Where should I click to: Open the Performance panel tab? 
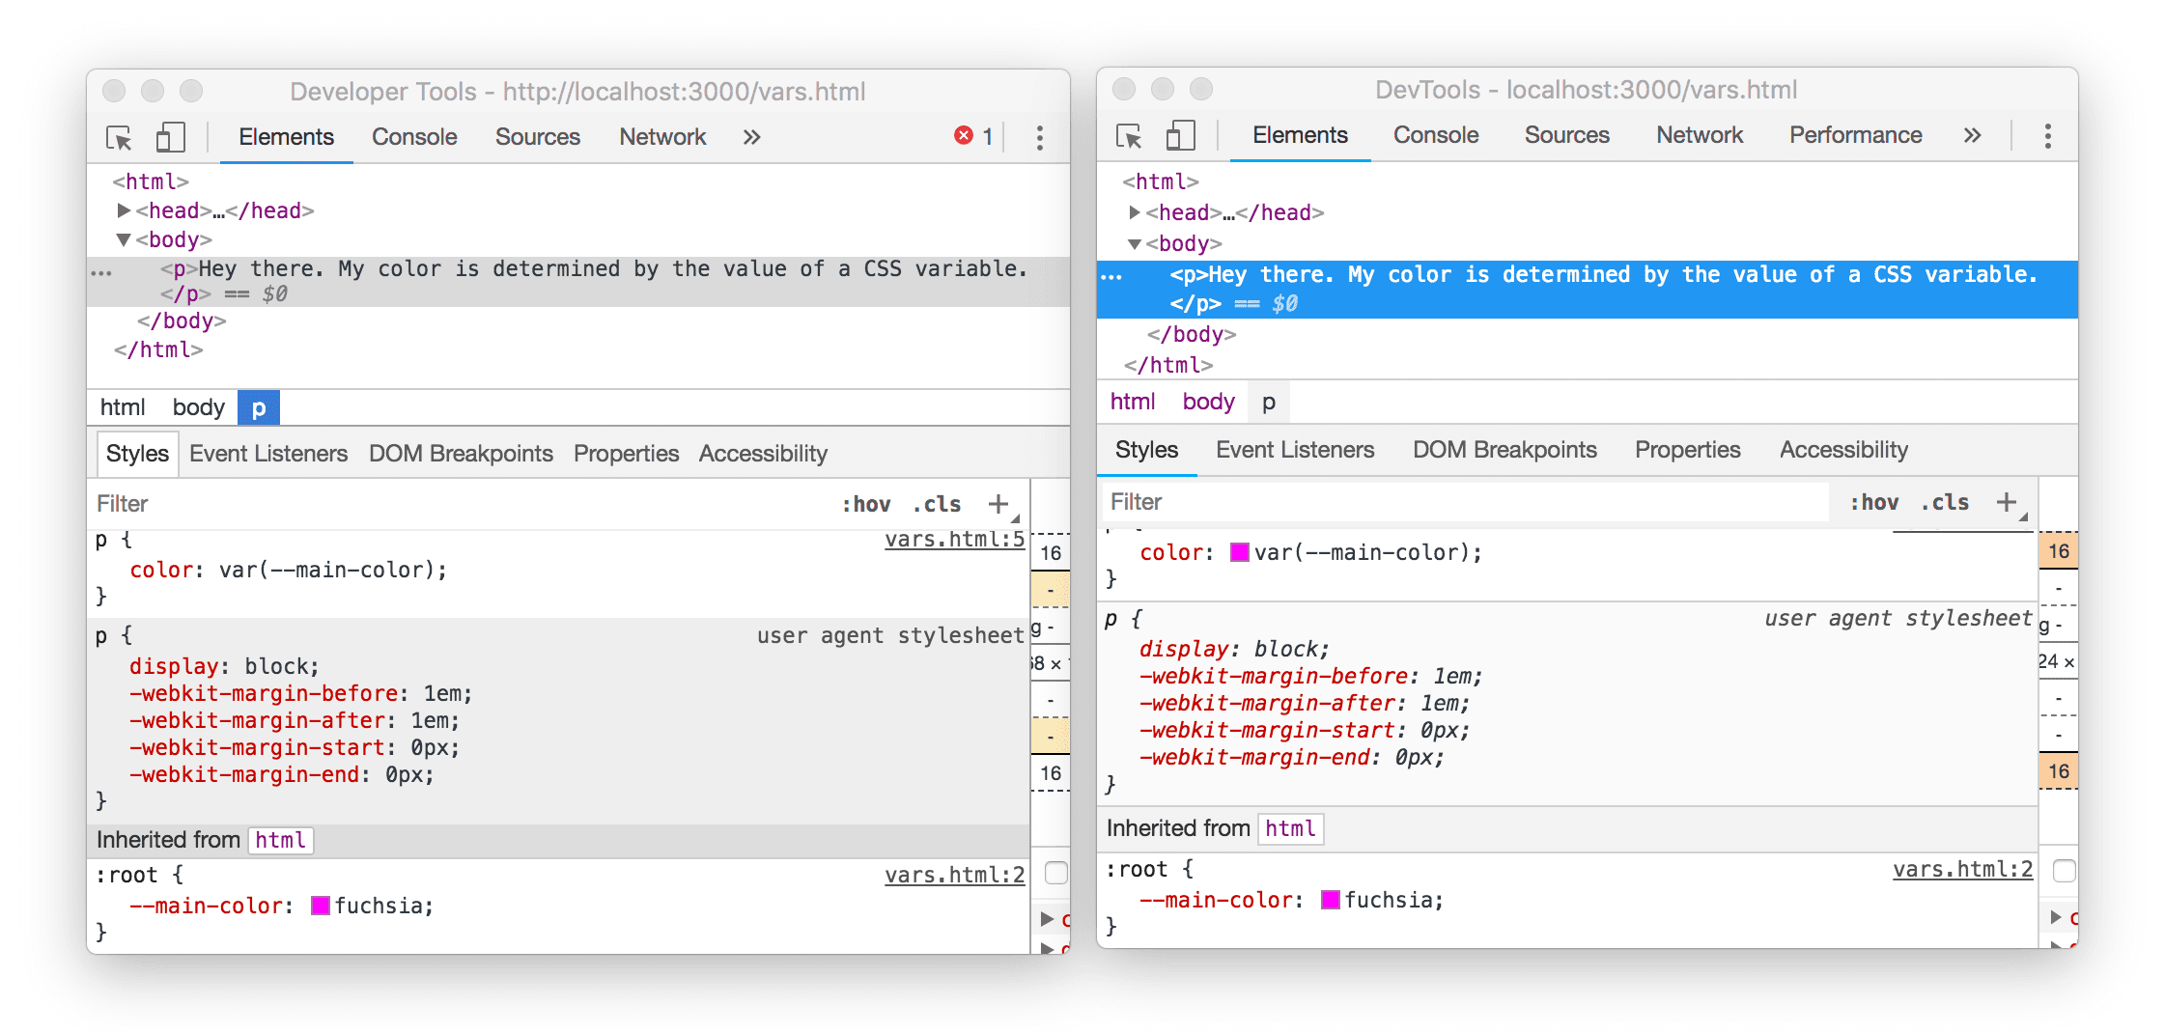(x=1854, y=135)
